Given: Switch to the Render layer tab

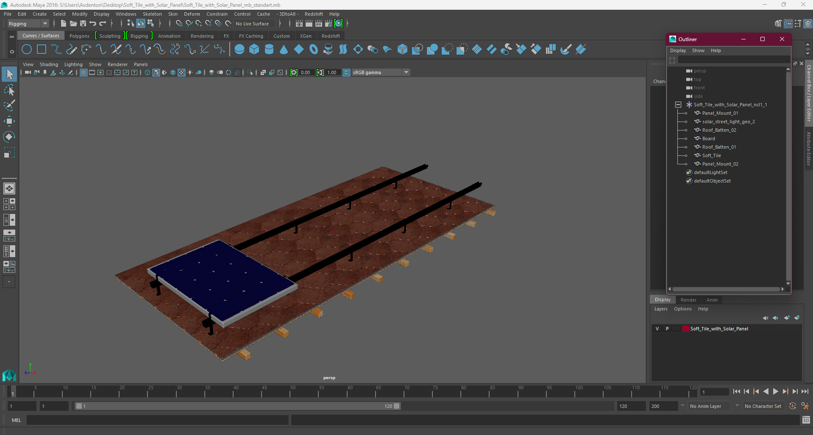Looking at the screenshot, I should tap(688, 300).
